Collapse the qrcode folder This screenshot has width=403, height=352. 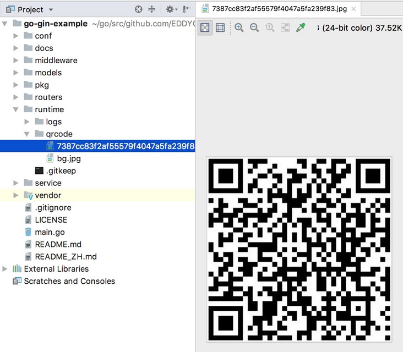coord(27,134)
